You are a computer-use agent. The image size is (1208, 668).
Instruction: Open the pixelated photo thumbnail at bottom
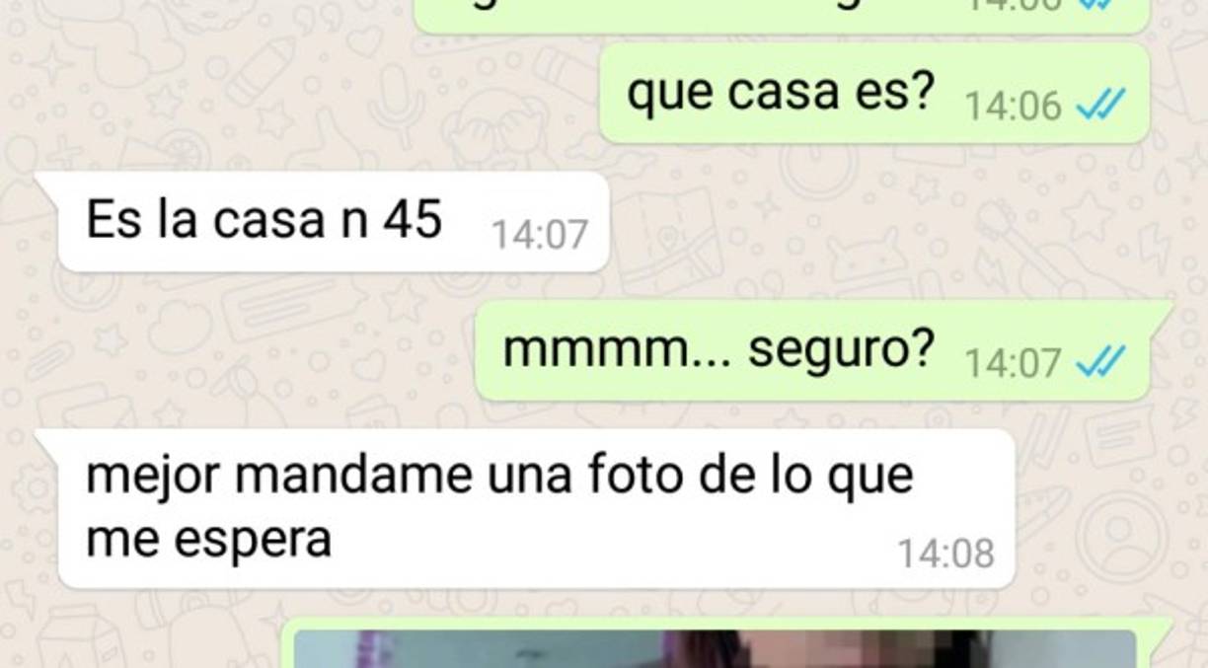coord(716,648)
